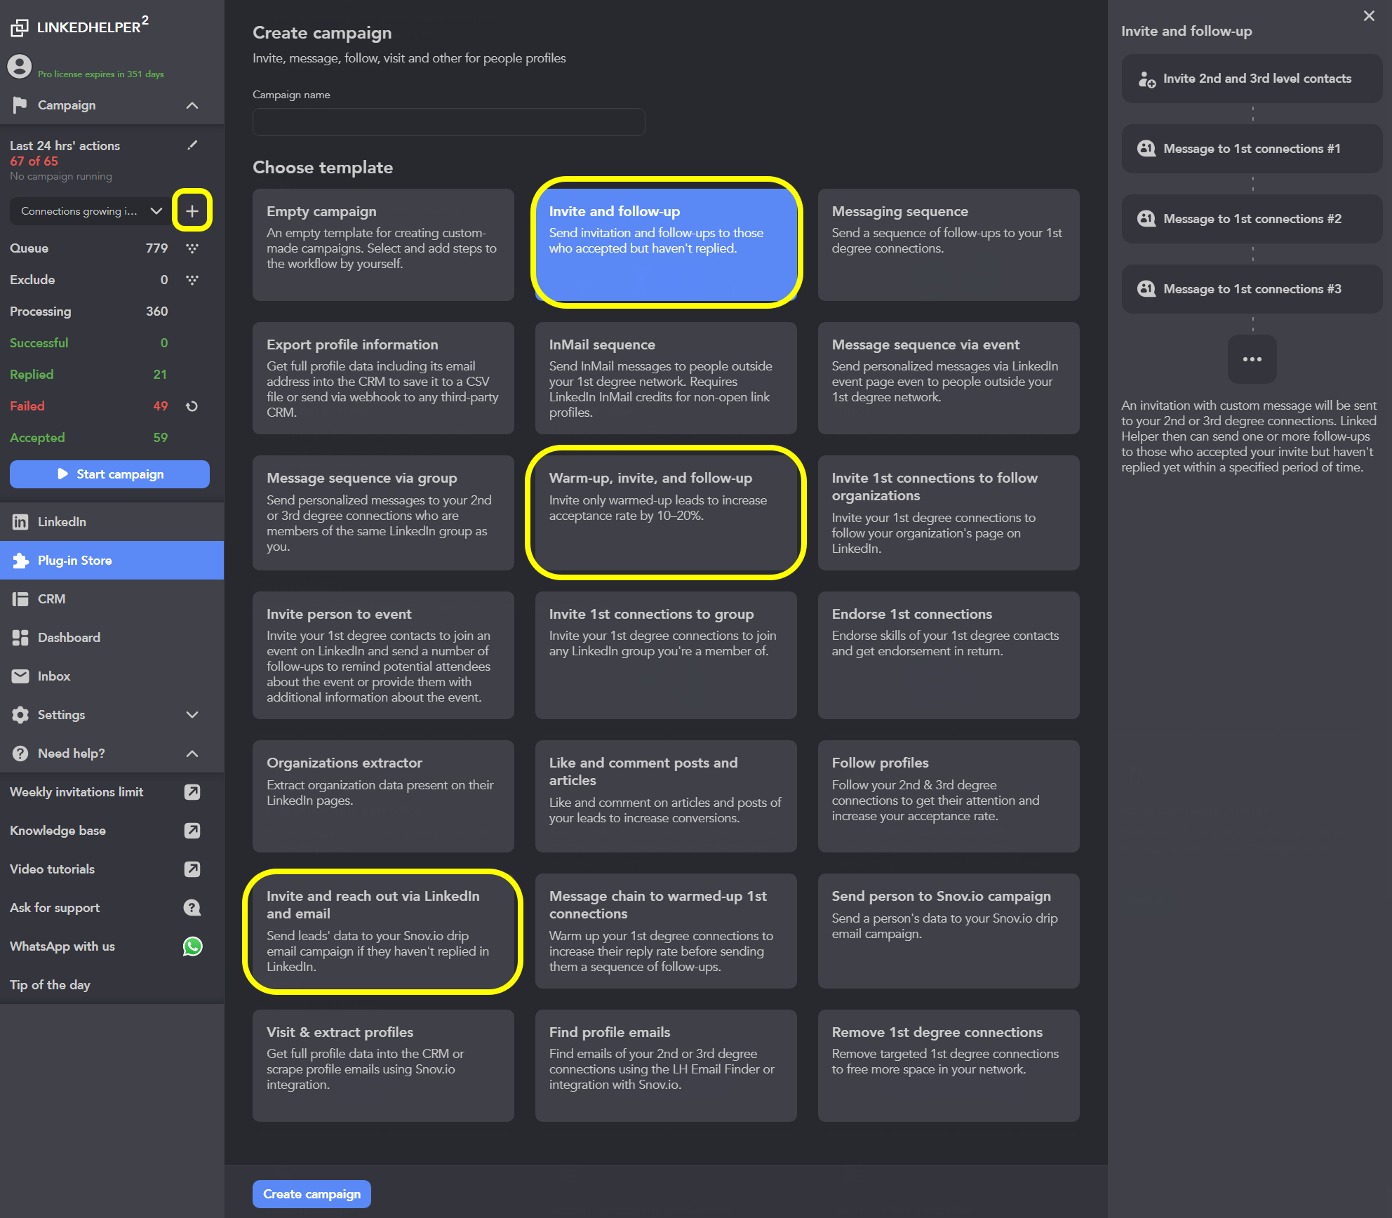Collapse the Campaign section chevron
1392x1218 pixels.
pyautogui.click(x=192, y=105)
